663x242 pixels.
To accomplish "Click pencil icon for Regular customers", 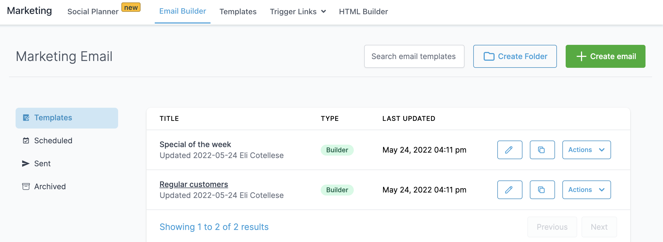I will (510, 190).
